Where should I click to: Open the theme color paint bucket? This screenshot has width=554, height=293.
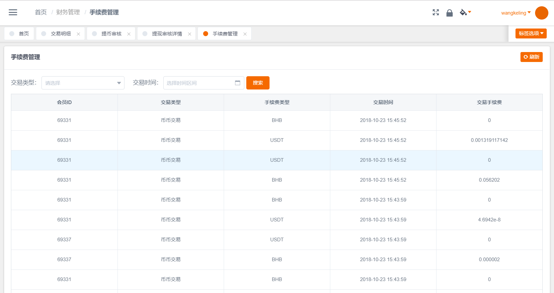465,12
